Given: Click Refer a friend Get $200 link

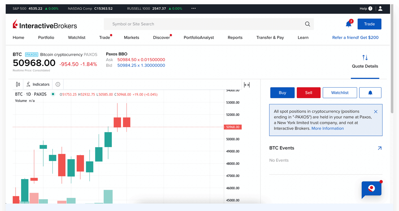Looking at the screenshot, I should tap(355, 38).
